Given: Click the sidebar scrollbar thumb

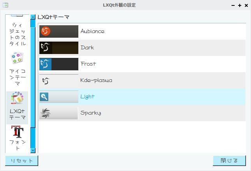Looking at the screenshot, I should [x=33, y=77].
